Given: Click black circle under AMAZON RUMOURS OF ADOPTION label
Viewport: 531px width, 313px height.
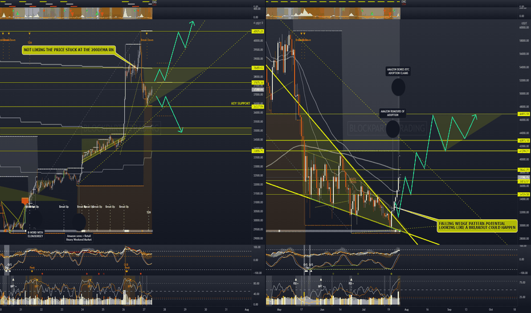Looking at the screenshot, I should 393,129.
